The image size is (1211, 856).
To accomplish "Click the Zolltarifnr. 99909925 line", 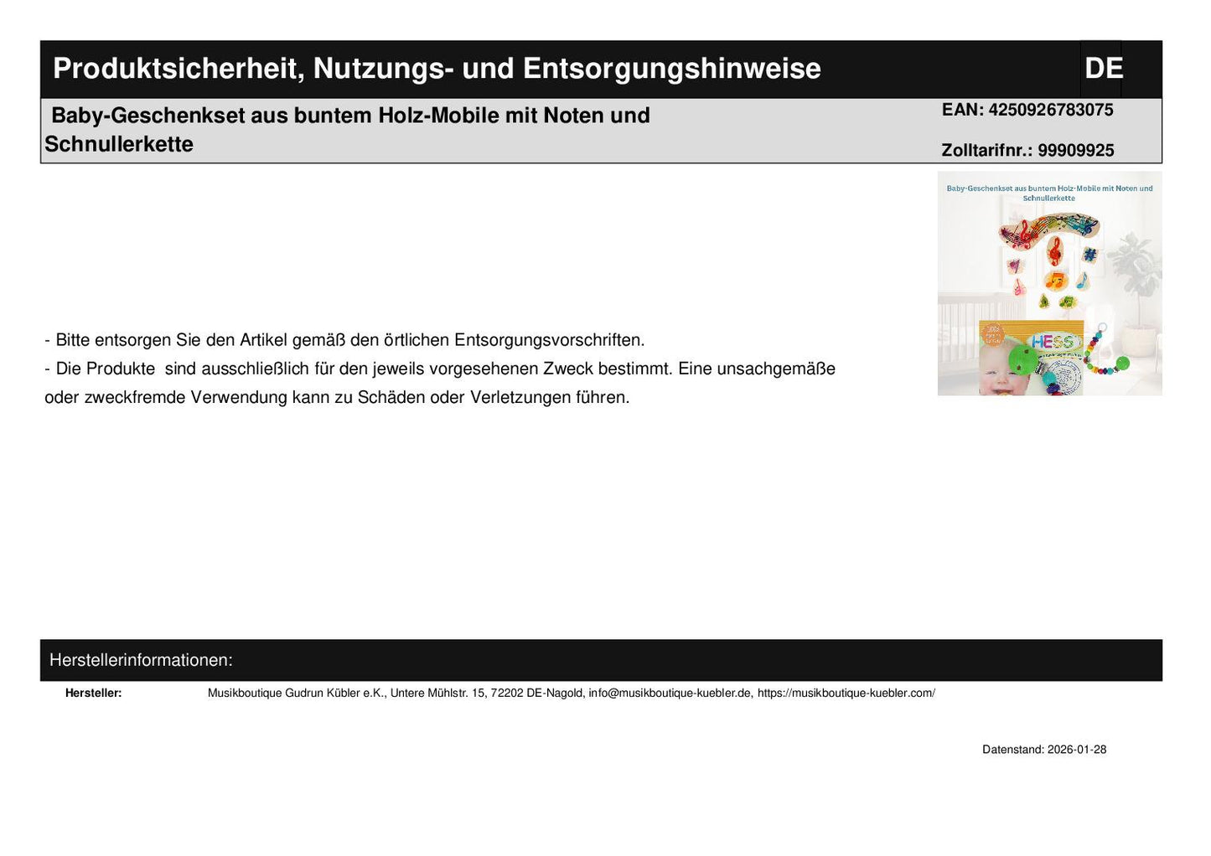I will pos(1027,151).
